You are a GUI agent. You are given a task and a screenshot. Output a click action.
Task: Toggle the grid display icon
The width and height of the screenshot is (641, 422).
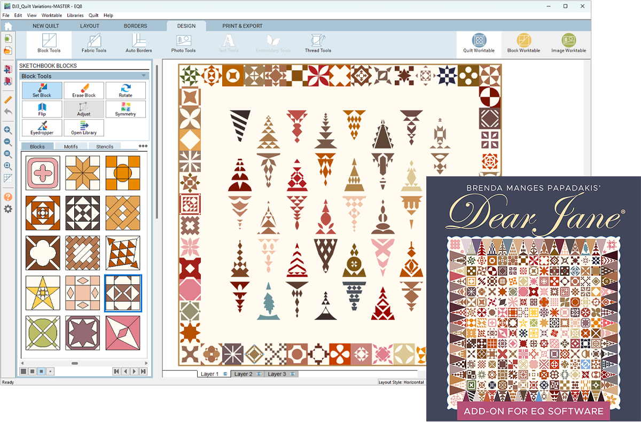(8, 178)
